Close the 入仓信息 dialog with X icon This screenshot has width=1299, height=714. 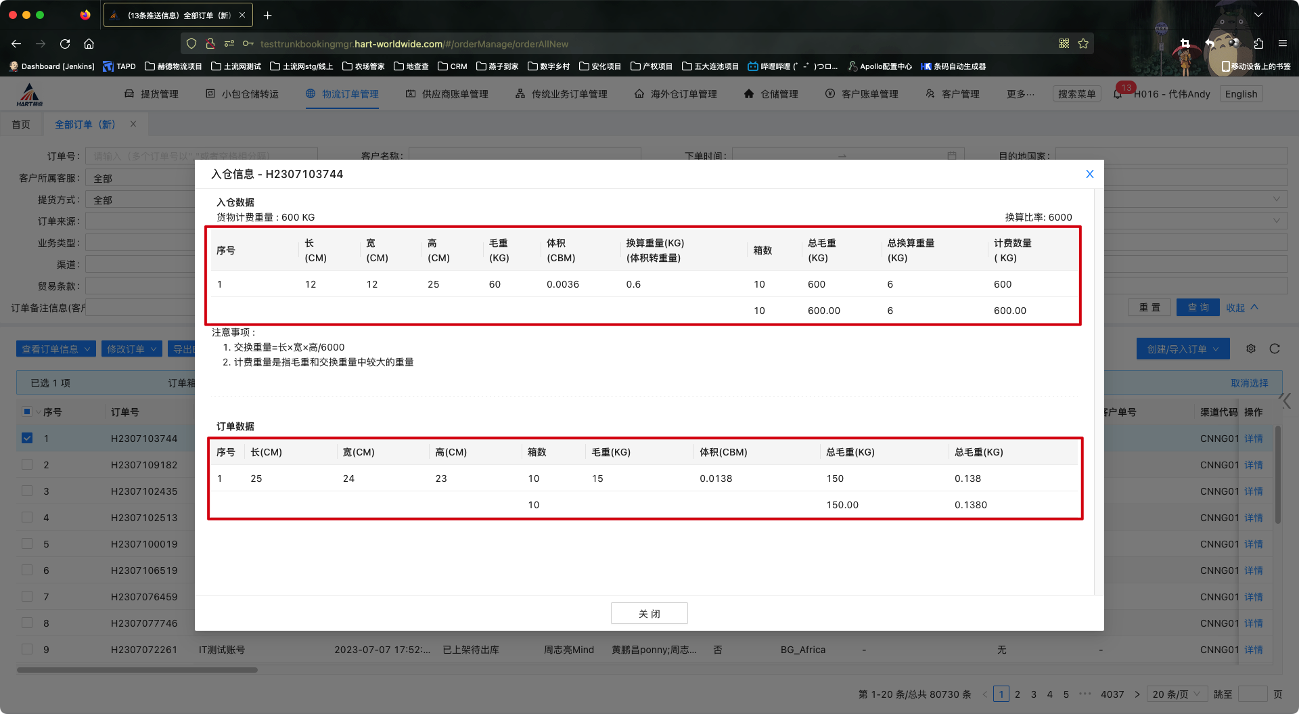(1089, 174)
